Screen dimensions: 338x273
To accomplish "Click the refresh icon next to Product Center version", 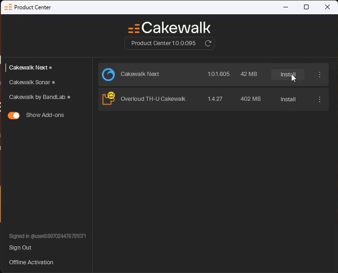I will (x=208, y=43).
